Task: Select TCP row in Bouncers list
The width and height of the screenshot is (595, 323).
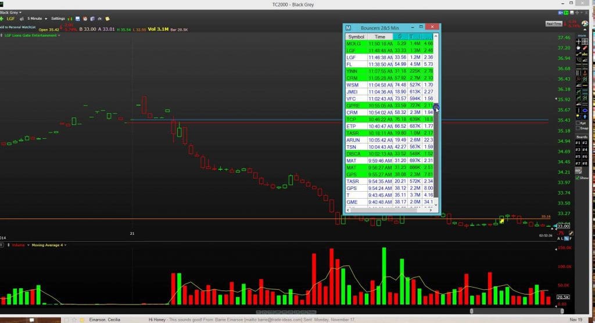Action: click(389, 119)
